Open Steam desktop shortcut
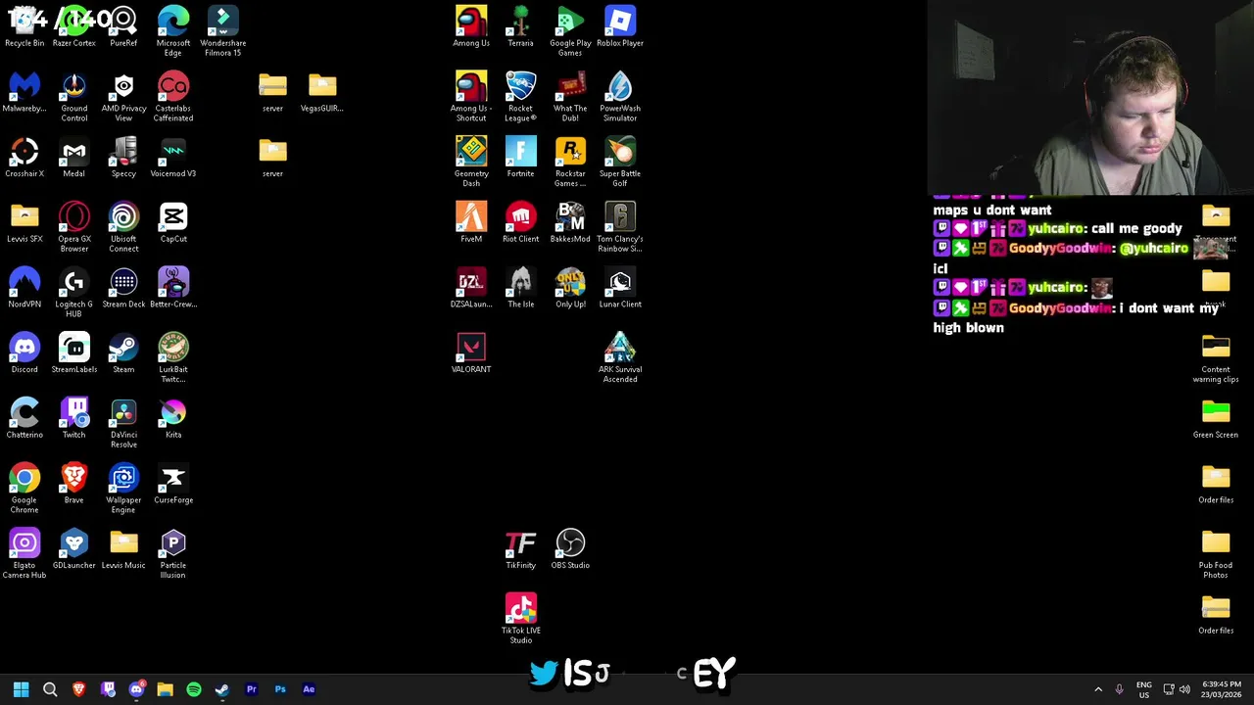 [123, 354]
